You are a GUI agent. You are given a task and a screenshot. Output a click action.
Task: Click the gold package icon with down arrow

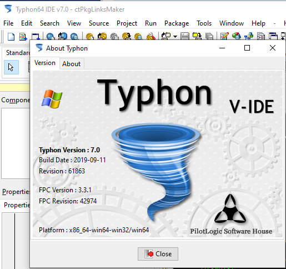pyautogui.click(x=127, y=36)
